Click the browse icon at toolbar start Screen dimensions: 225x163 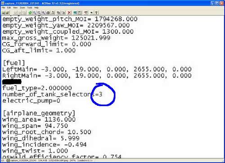(3, 13)
